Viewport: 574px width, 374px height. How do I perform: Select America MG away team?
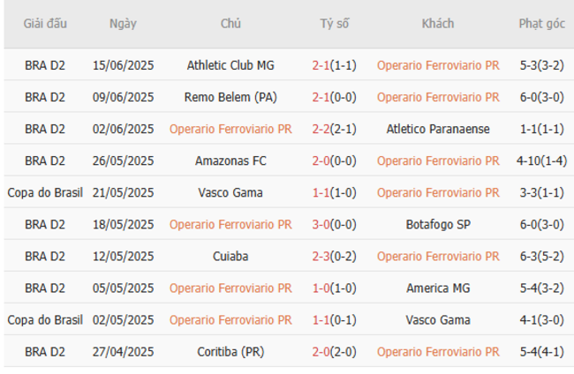pyautogui.click(x=437, y=288)
